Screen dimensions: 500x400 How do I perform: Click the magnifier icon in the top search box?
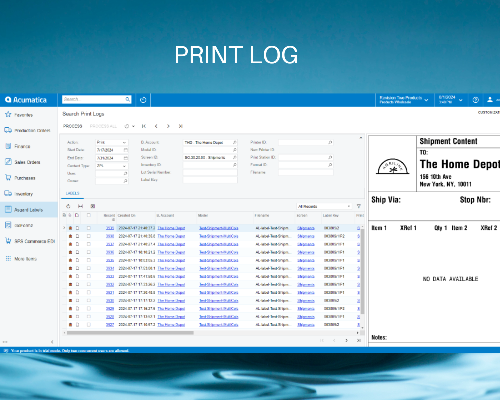128,99
